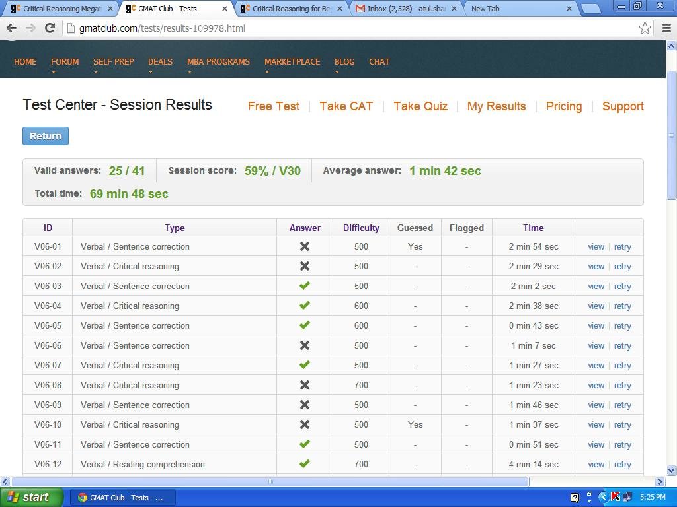Click the help icon in system tray
The width and height of the screenshot is (677, 507).
[x=575, y=497]
